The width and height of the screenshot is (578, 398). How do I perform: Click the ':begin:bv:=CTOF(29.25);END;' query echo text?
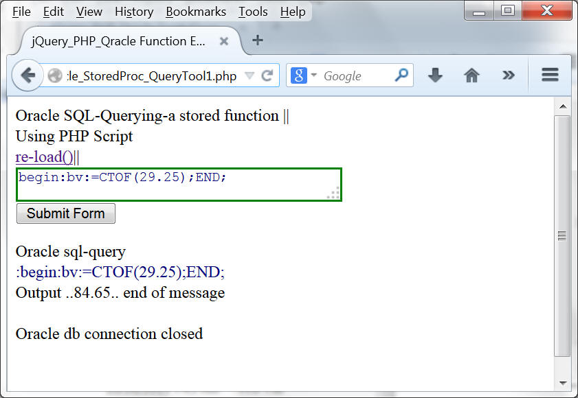120,272
